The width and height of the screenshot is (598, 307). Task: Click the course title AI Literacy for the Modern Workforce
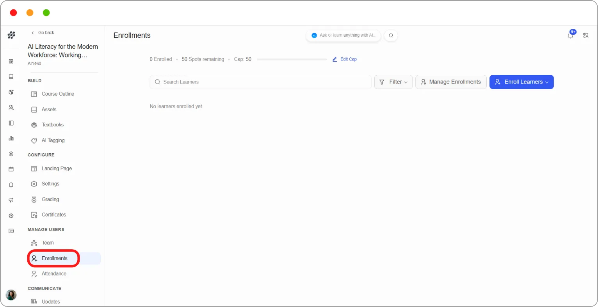(63, 51)
